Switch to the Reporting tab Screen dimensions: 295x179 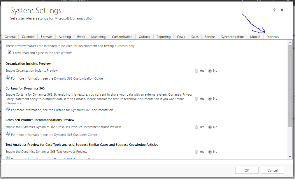(x=164, y=37)
